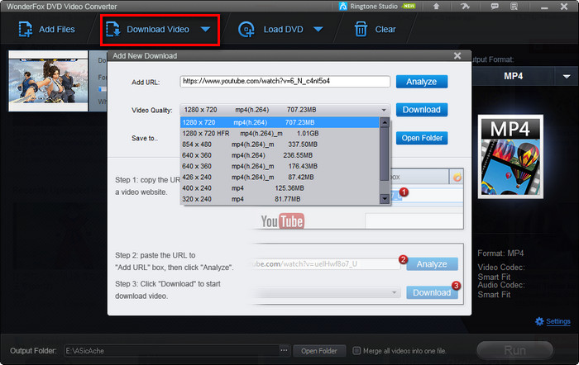Click Open Folder button in bottom bar
This screenshot has width=579, height=365.
[x=319, y=351]
